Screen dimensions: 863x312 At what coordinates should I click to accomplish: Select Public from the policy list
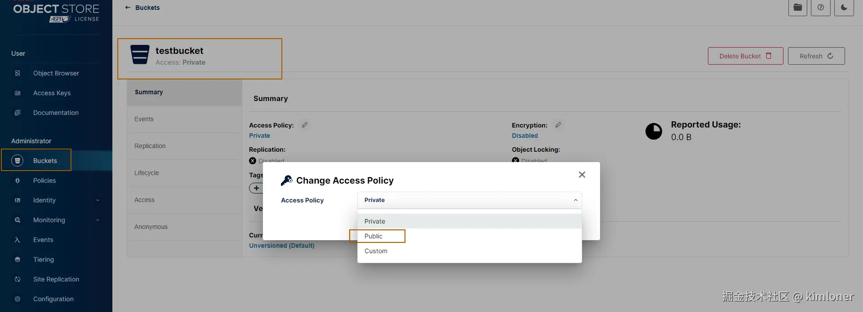(x=374, y=236)
